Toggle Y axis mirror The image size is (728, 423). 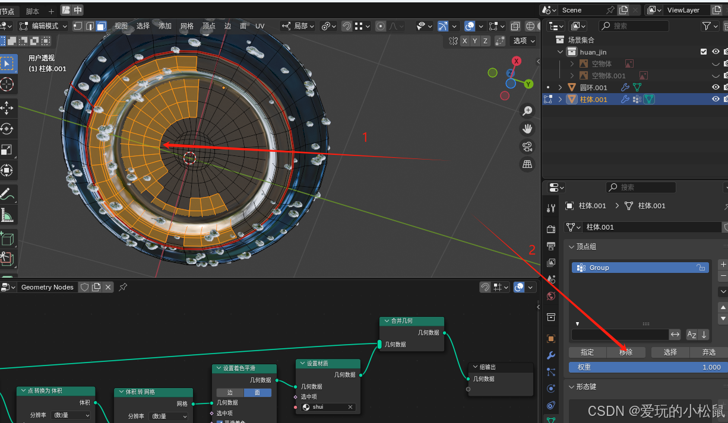(475, 40)
